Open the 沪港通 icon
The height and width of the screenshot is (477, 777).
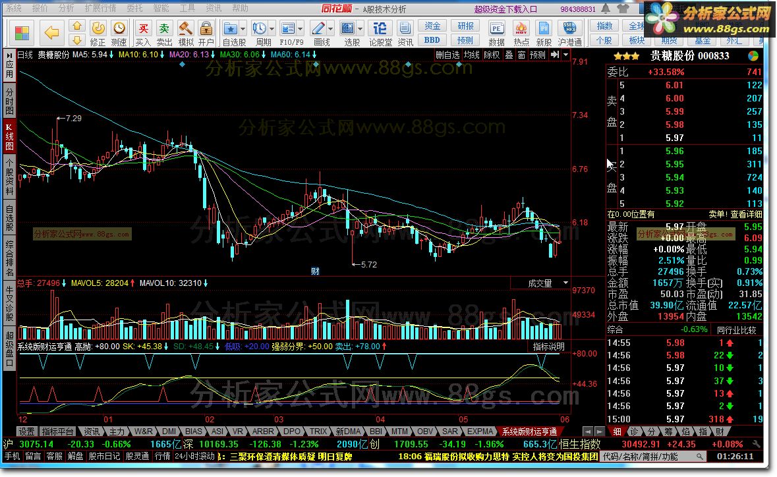(x=570, y=33)
